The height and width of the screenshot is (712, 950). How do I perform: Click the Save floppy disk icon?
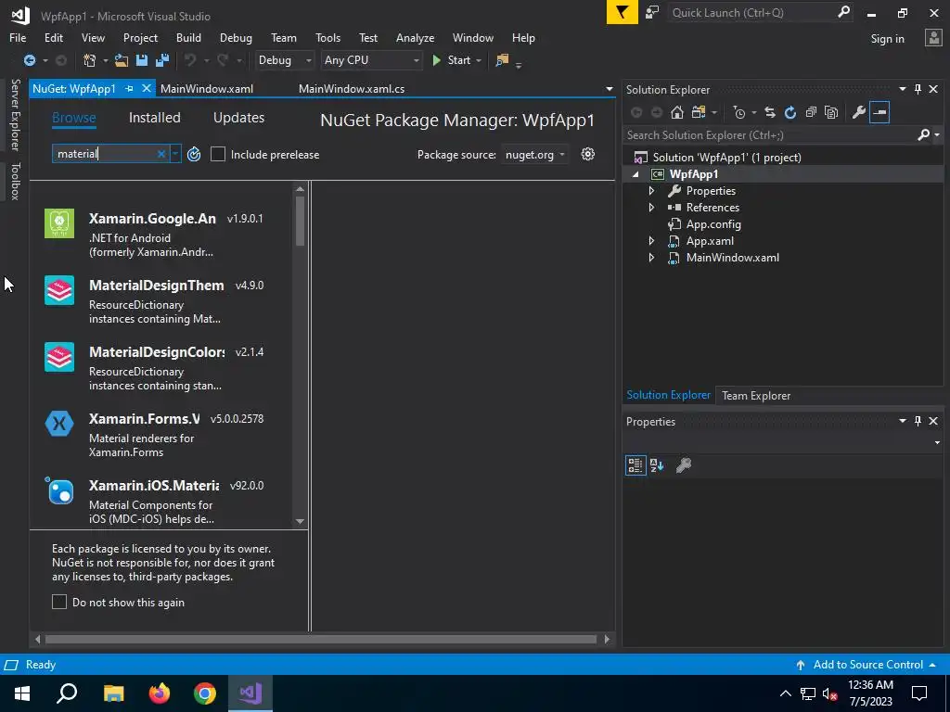(142, 60)
